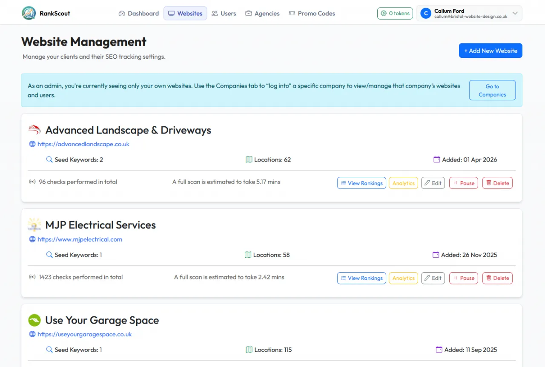Image resolution: width=545 pixels, height=367 pixels.
Task: Click the MJP Electrical Services logo
Action: [34, 225]
